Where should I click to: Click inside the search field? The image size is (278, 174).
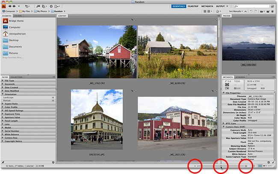click(x=251, y=6)
